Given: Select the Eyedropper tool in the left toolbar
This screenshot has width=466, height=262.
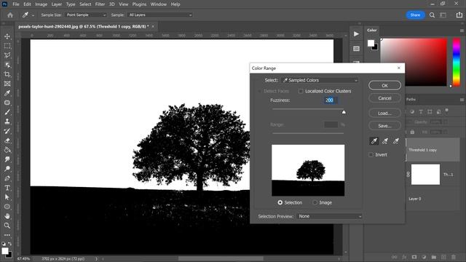Looking at the screenshot, I should tap(7, 93).
